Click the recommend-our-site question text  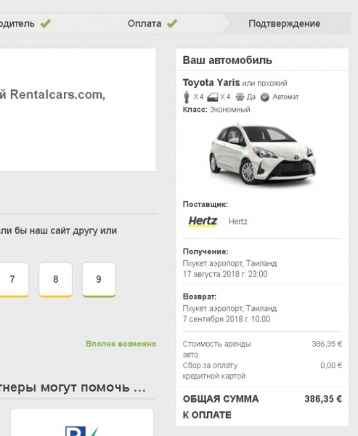58,231
